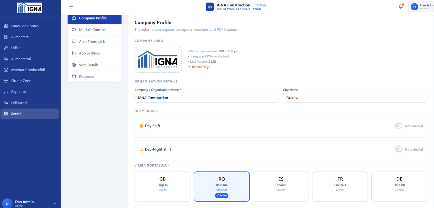Open Panou de Control in sidebar
The width and height of the screenshot is (434, 208).
[x=25, y=26]
